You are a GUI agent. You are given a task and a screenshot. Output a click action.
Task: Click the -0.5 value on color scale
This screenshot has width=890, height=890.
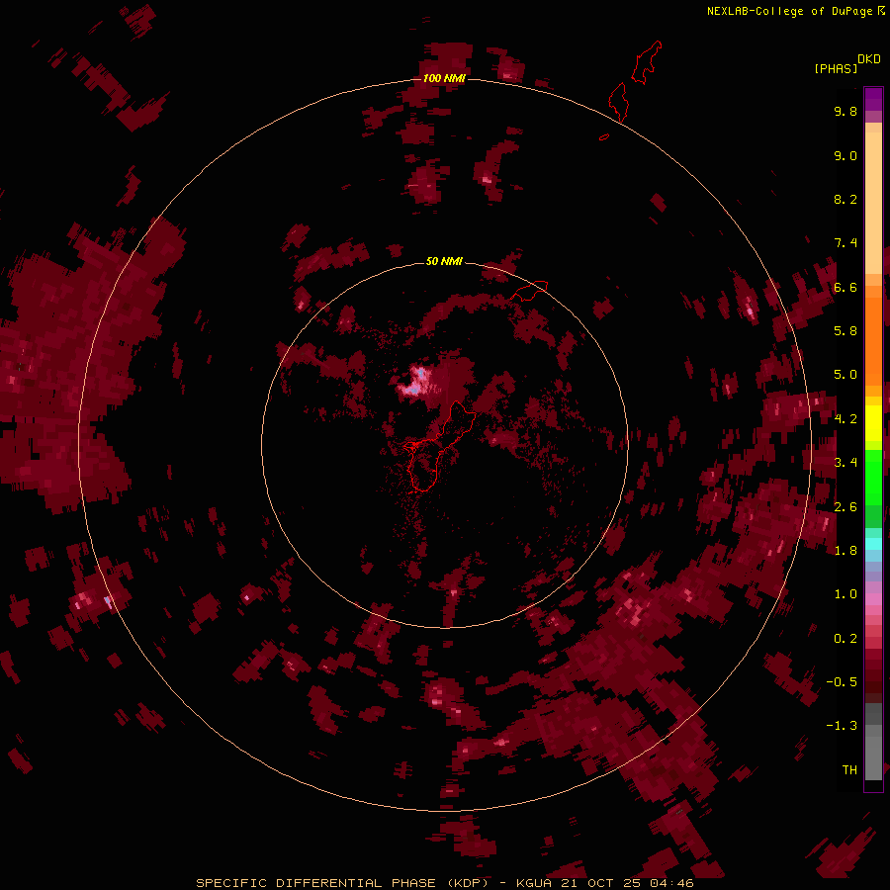(842, 682)
